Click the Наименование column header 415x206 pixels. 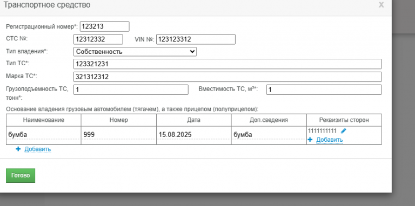tap(44, 120)
